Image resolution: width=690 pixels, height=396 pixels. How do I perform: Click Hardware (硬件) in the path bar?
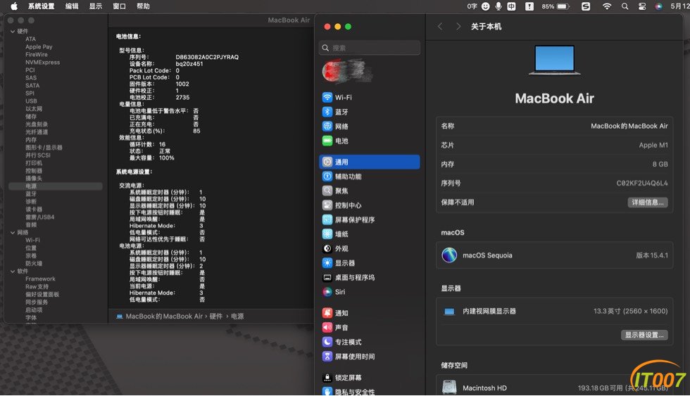pos(215,317)
